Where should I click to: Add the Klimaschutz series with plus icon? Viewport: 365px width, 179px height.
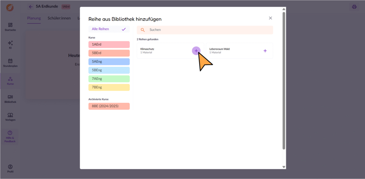tap(196, 51)
